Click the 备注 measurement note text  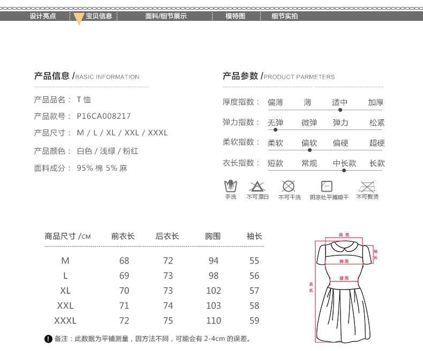point(153,339)
